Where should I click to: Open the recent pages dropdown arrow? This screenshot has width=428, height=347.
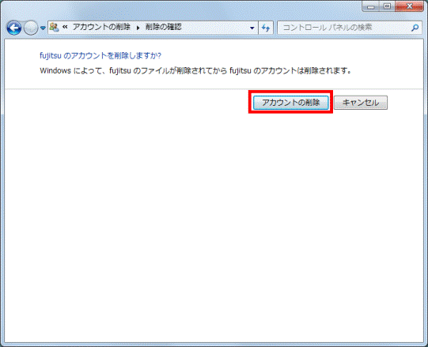pos(43,28)
